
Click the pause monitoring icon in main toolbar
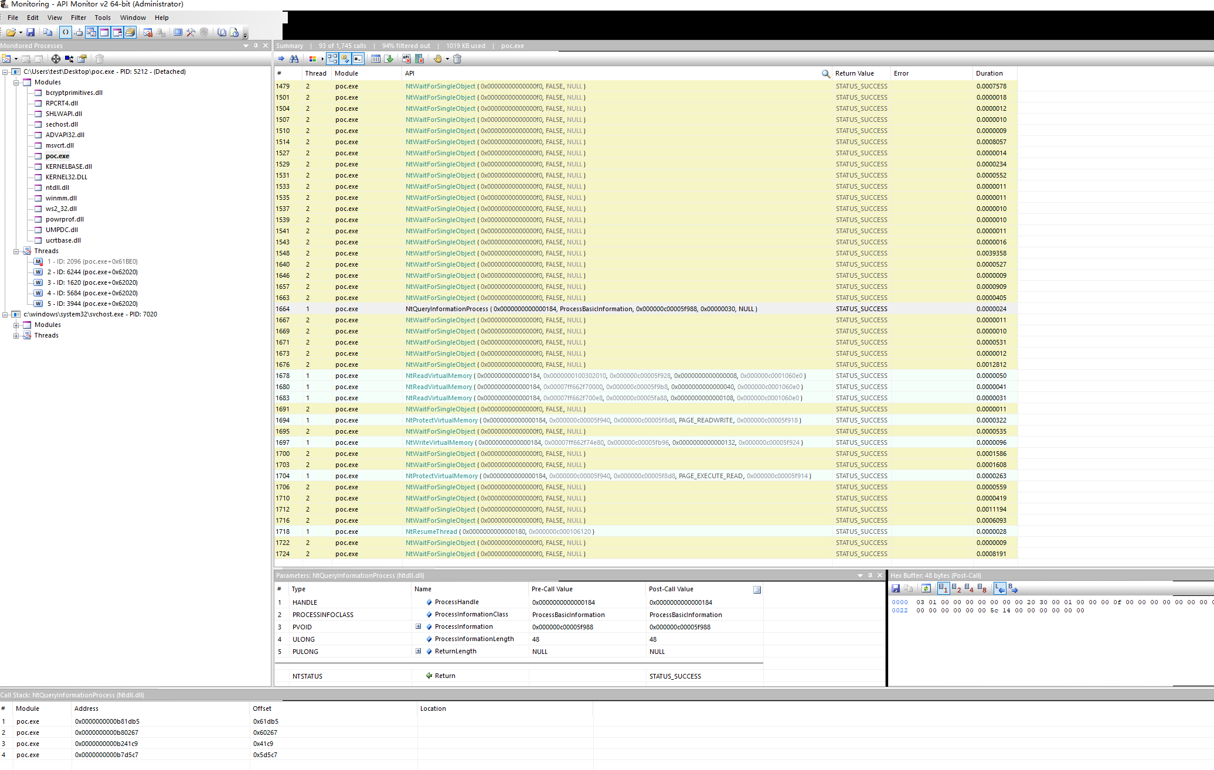(148, 32)
